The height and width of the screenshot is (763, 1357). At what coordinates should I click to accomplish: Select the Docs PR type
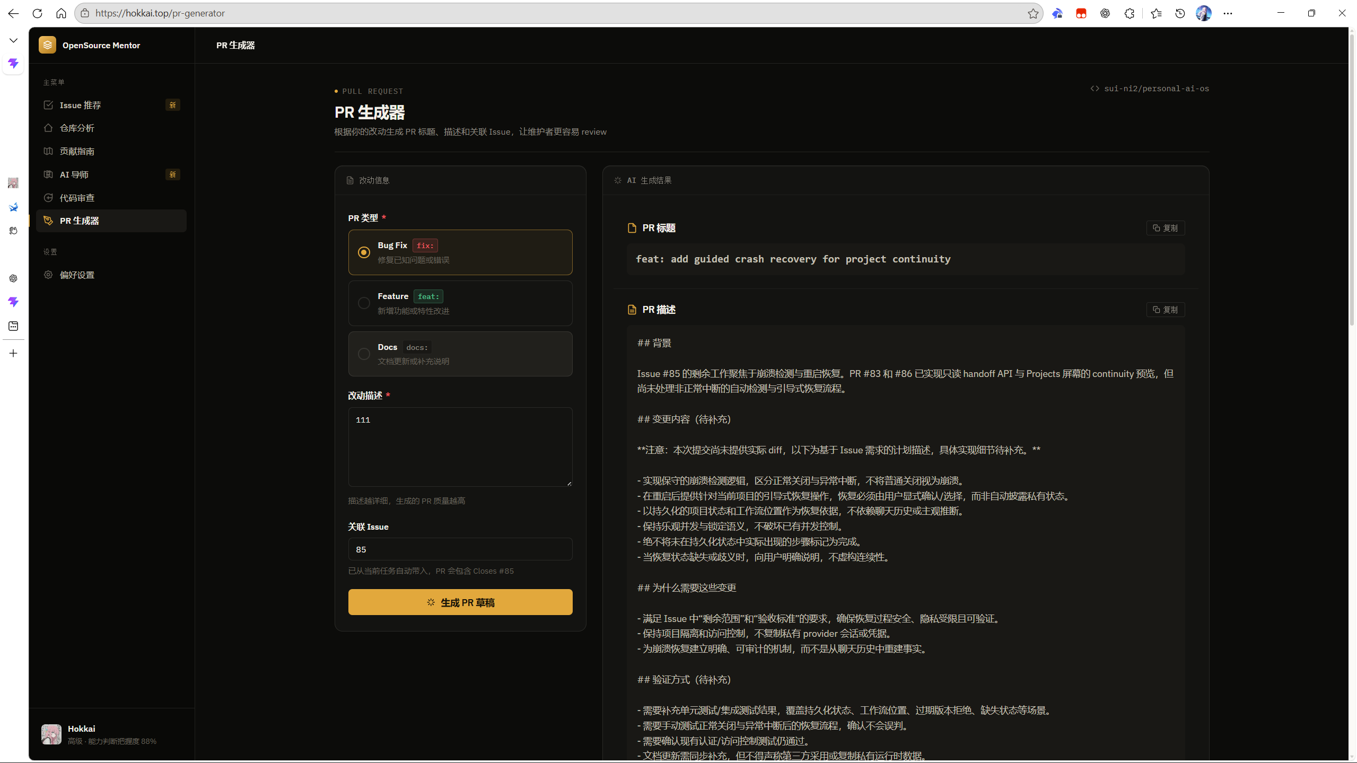(460, 354)
